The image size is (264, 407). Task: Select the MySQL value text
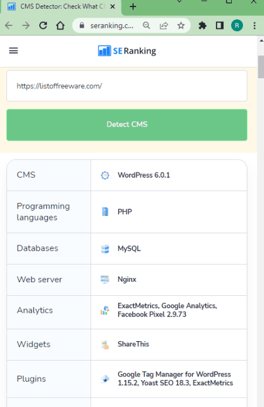tap(129, 249)
